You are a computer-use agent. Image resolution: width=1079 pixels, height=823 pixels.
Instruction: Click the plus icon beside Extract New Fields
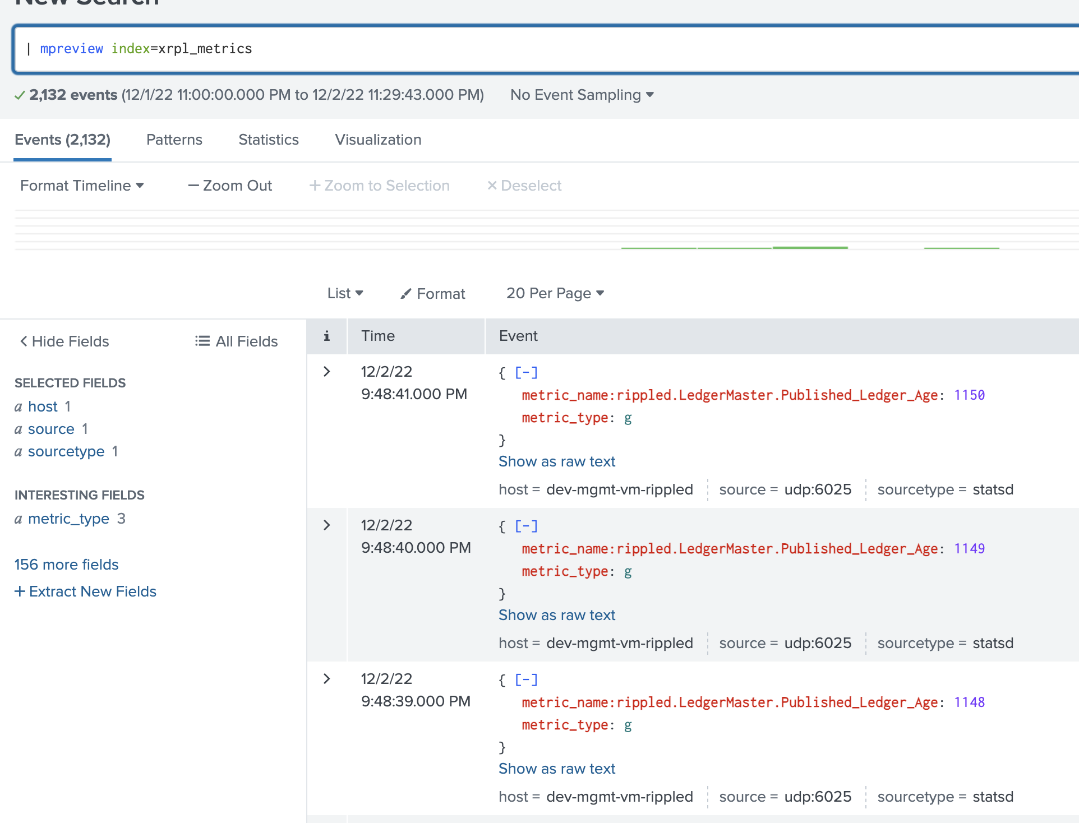click(20, 591)
